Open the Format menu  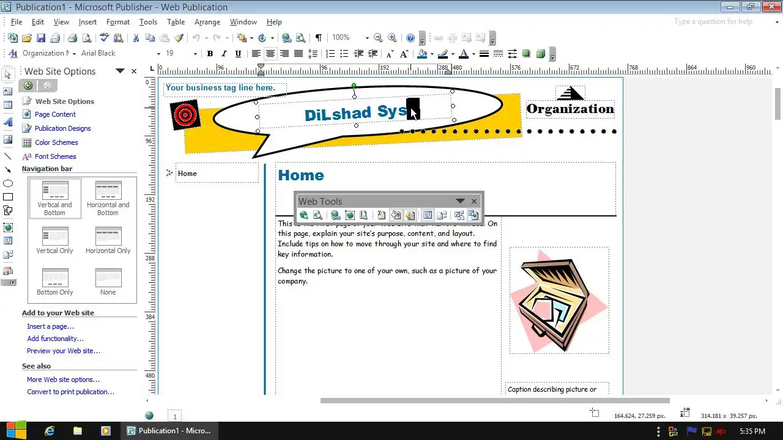[x=118, y=22]
